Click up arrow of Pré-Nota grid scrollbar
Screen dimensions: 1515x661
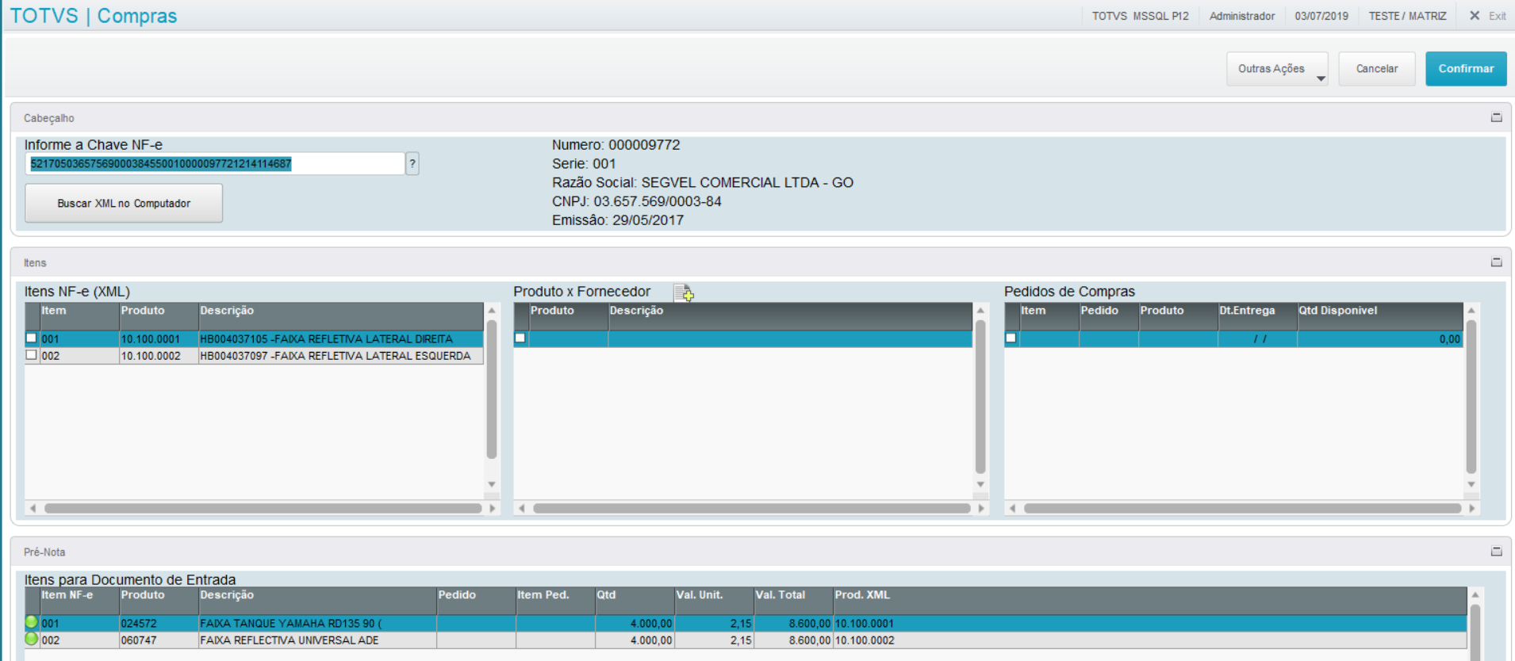(1475, 594)
